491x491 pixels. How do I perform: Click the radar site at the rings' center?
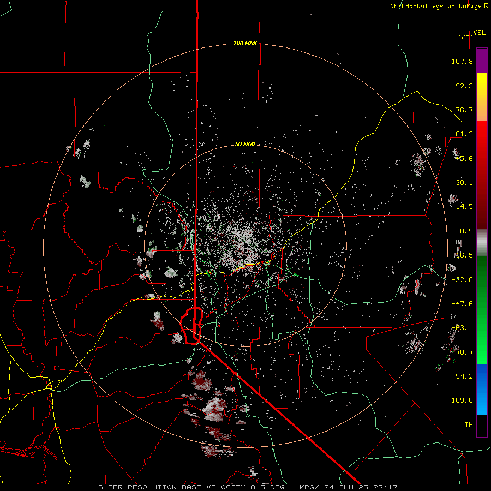pyautogui.click(x=245, y=245)
